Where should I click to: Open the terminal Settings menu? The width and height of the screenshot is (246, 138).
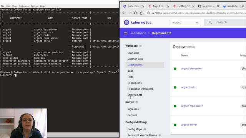click(34, 6)
